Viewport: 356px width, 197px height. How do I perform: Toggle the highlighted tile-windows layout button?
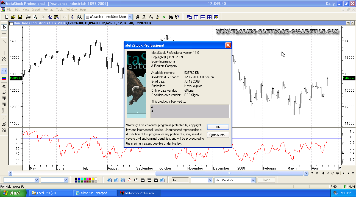point(216,17)
